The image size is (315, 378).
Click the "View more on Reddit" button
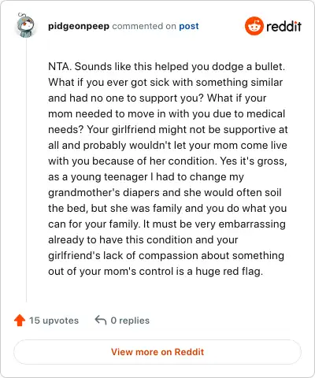157,352
